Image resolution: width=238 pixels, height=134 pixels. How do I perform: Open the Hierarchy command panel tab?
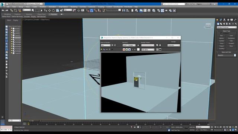click(x=224, y=20)
